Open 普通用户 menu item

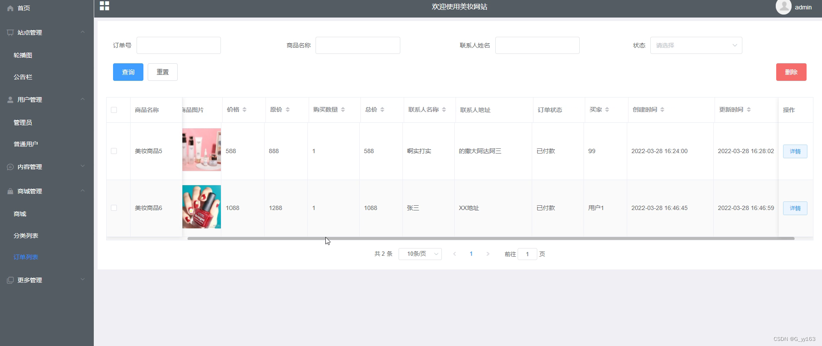(x=26, y=144)
